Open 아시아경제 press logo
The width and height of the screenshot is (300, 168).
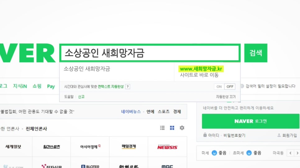coord(90,147)
